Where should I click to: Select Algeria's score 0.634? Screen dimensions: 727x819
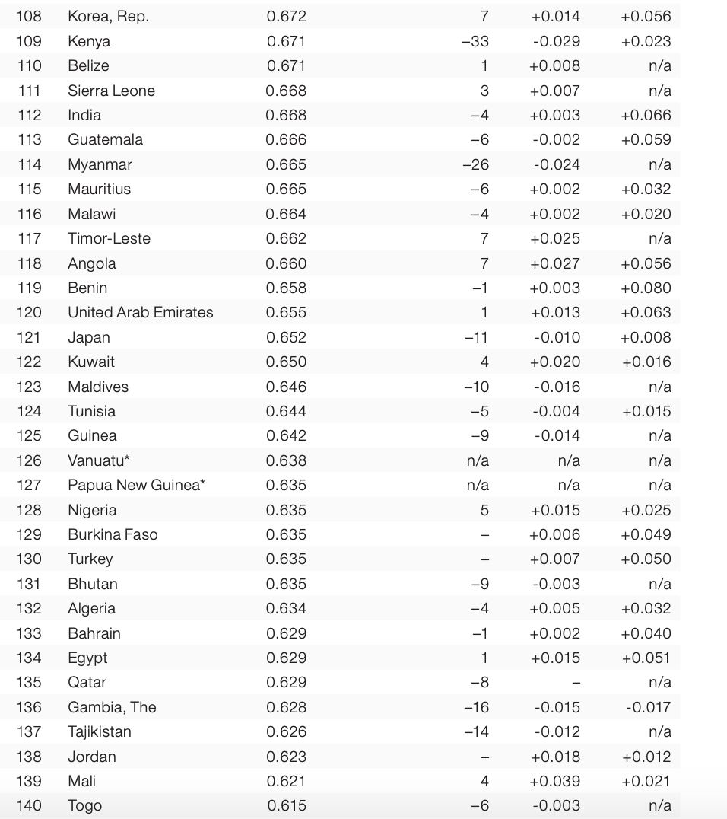(x=286, y=608)
